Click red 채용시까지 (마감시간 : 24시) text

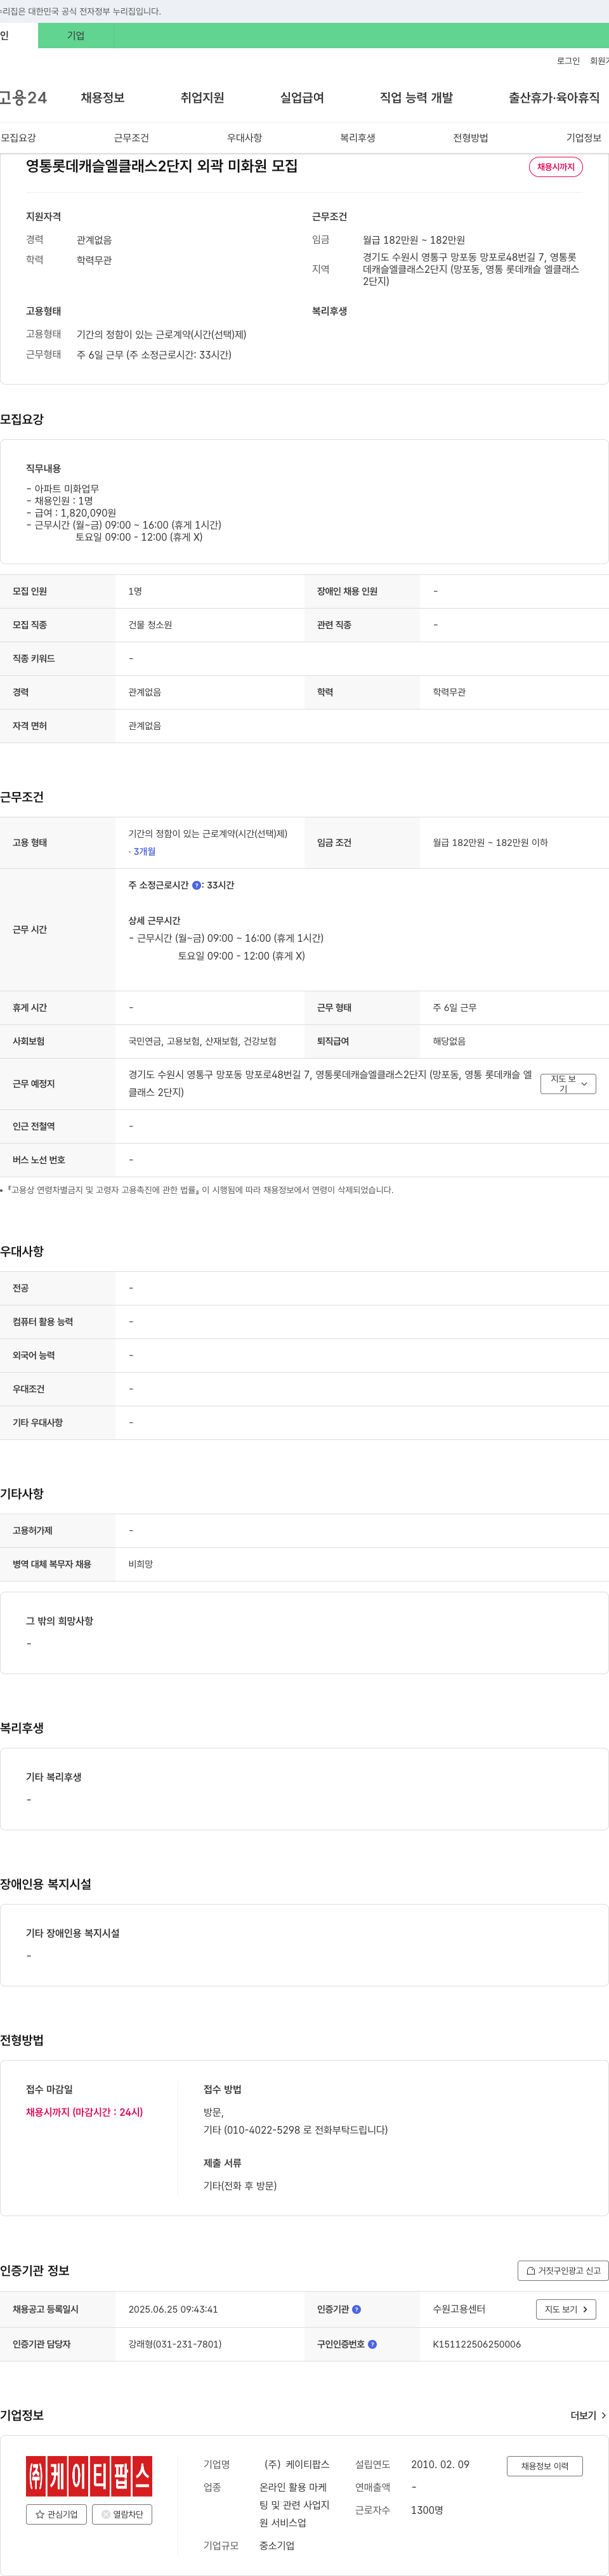click(x=84, y=2112)
